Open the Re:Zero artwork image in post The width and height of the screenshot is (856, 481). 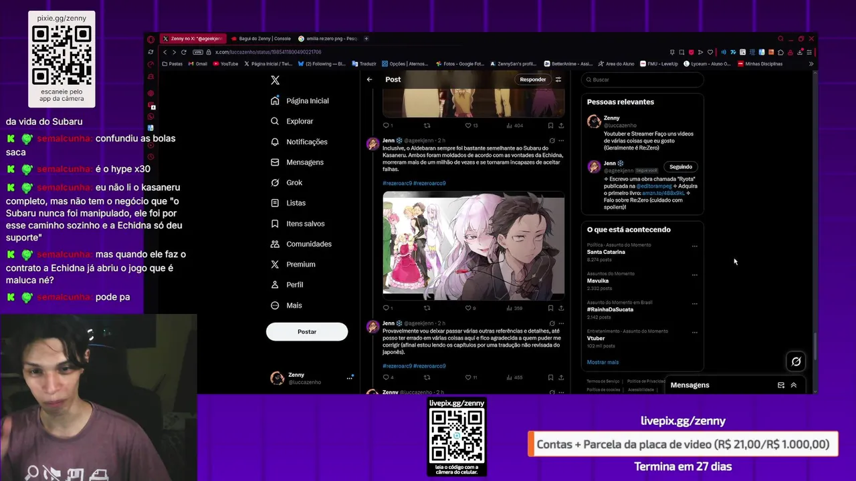pyautogui.click(x=473, y=246)
